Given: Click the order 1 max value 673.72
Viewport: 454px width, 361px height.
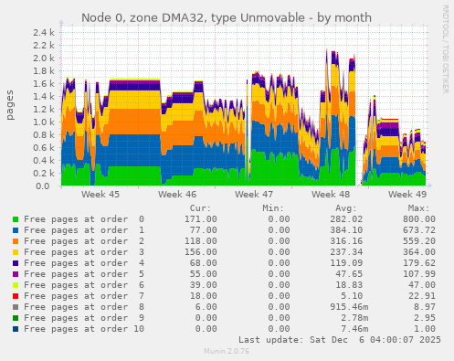Looking at the screenshot, I should tap(419, 230).
